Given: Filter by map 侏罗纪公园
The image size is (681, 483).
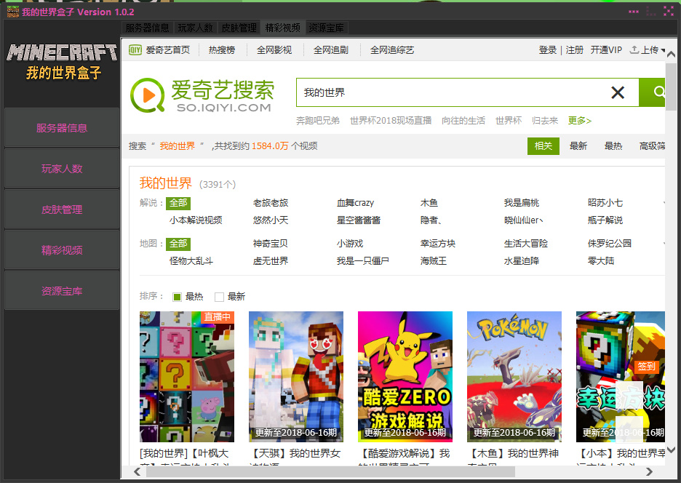Looking at the screenshot, I should coord(610,244).
